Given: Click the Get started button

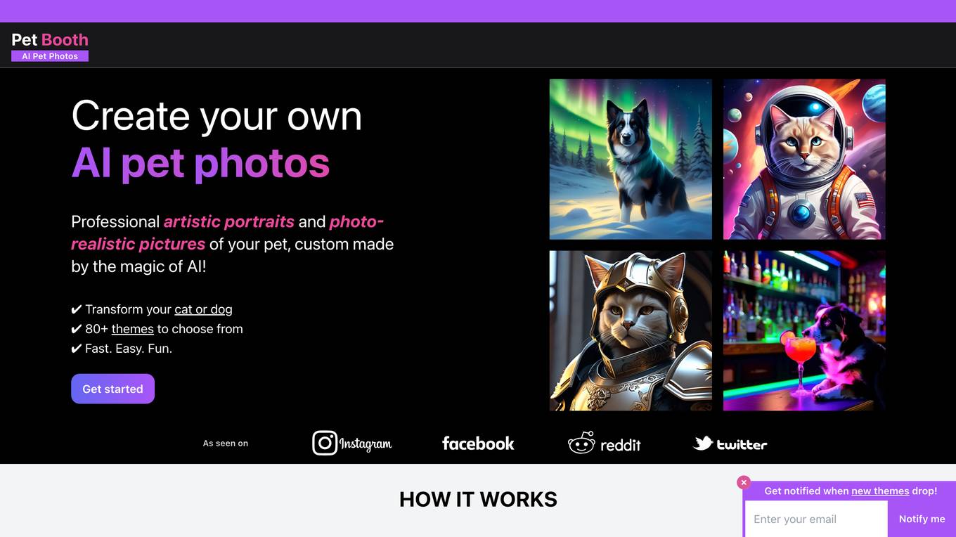Looking at the screenshot, I should (x=112, y=389).
